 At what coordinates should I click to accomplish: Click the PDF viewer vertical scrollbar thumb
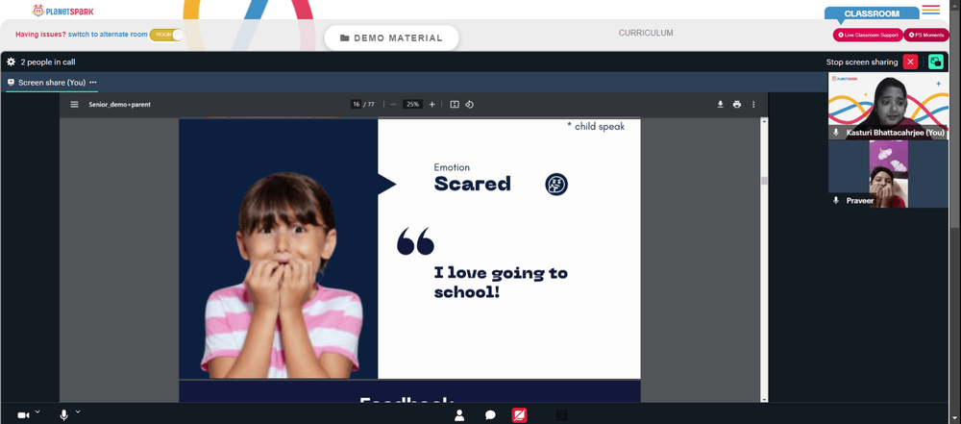click(764, 181)
